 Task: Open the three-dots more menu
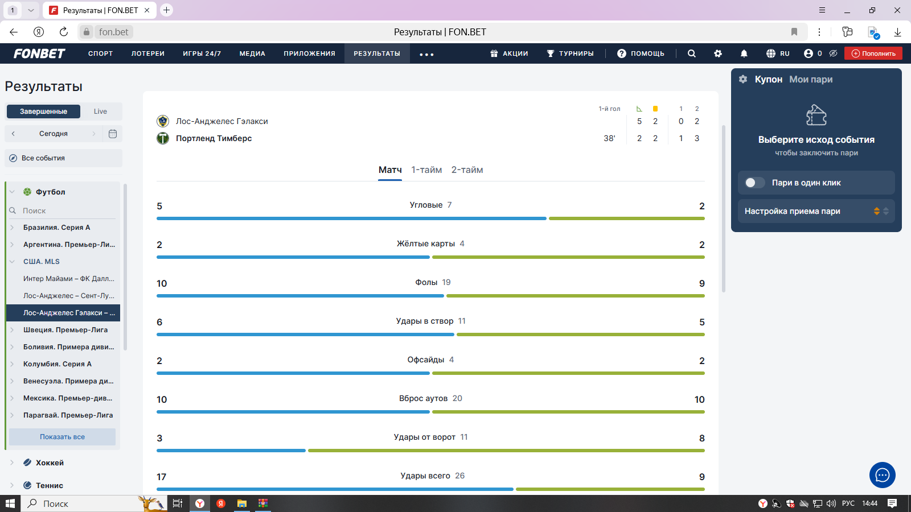[426, 54]
